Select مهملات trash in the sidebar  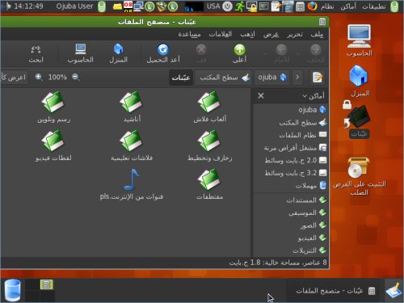click(x=290, y=185)
